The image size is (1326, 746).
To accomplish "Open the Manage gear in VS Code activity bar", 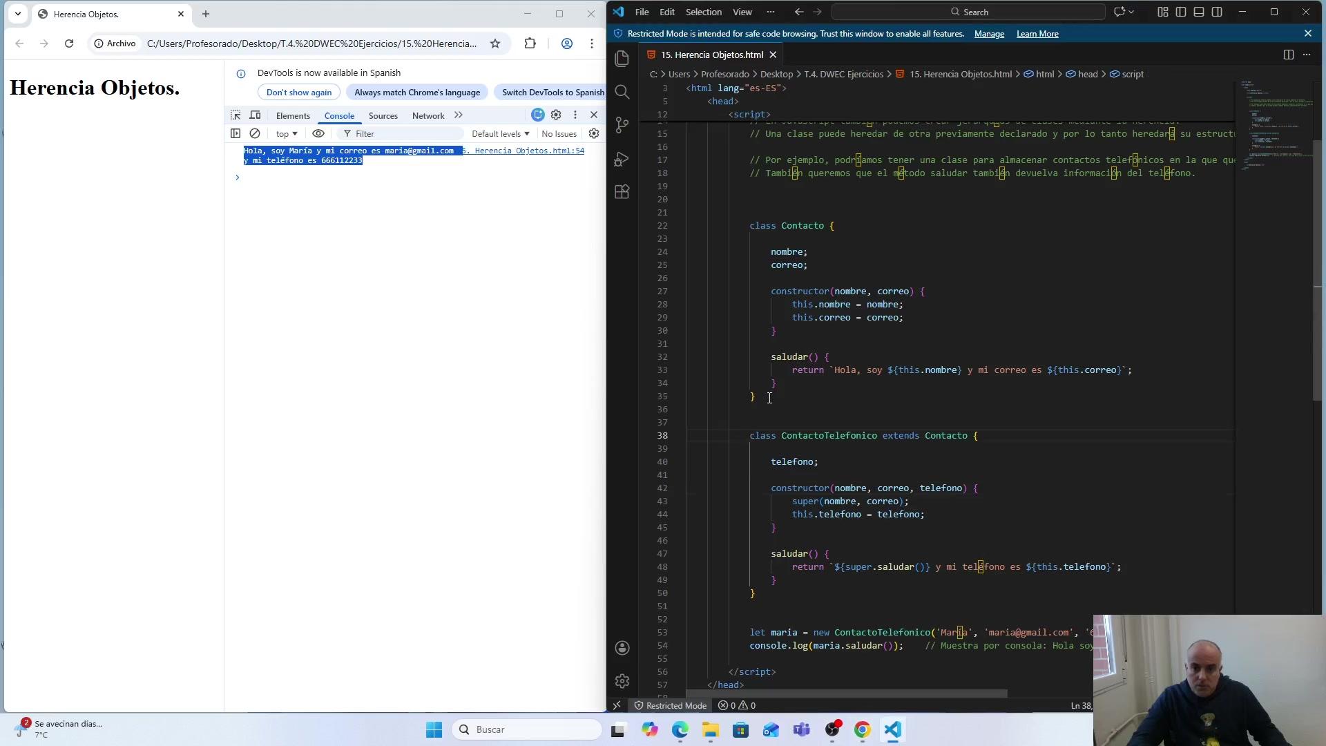I will click(622, 681).
